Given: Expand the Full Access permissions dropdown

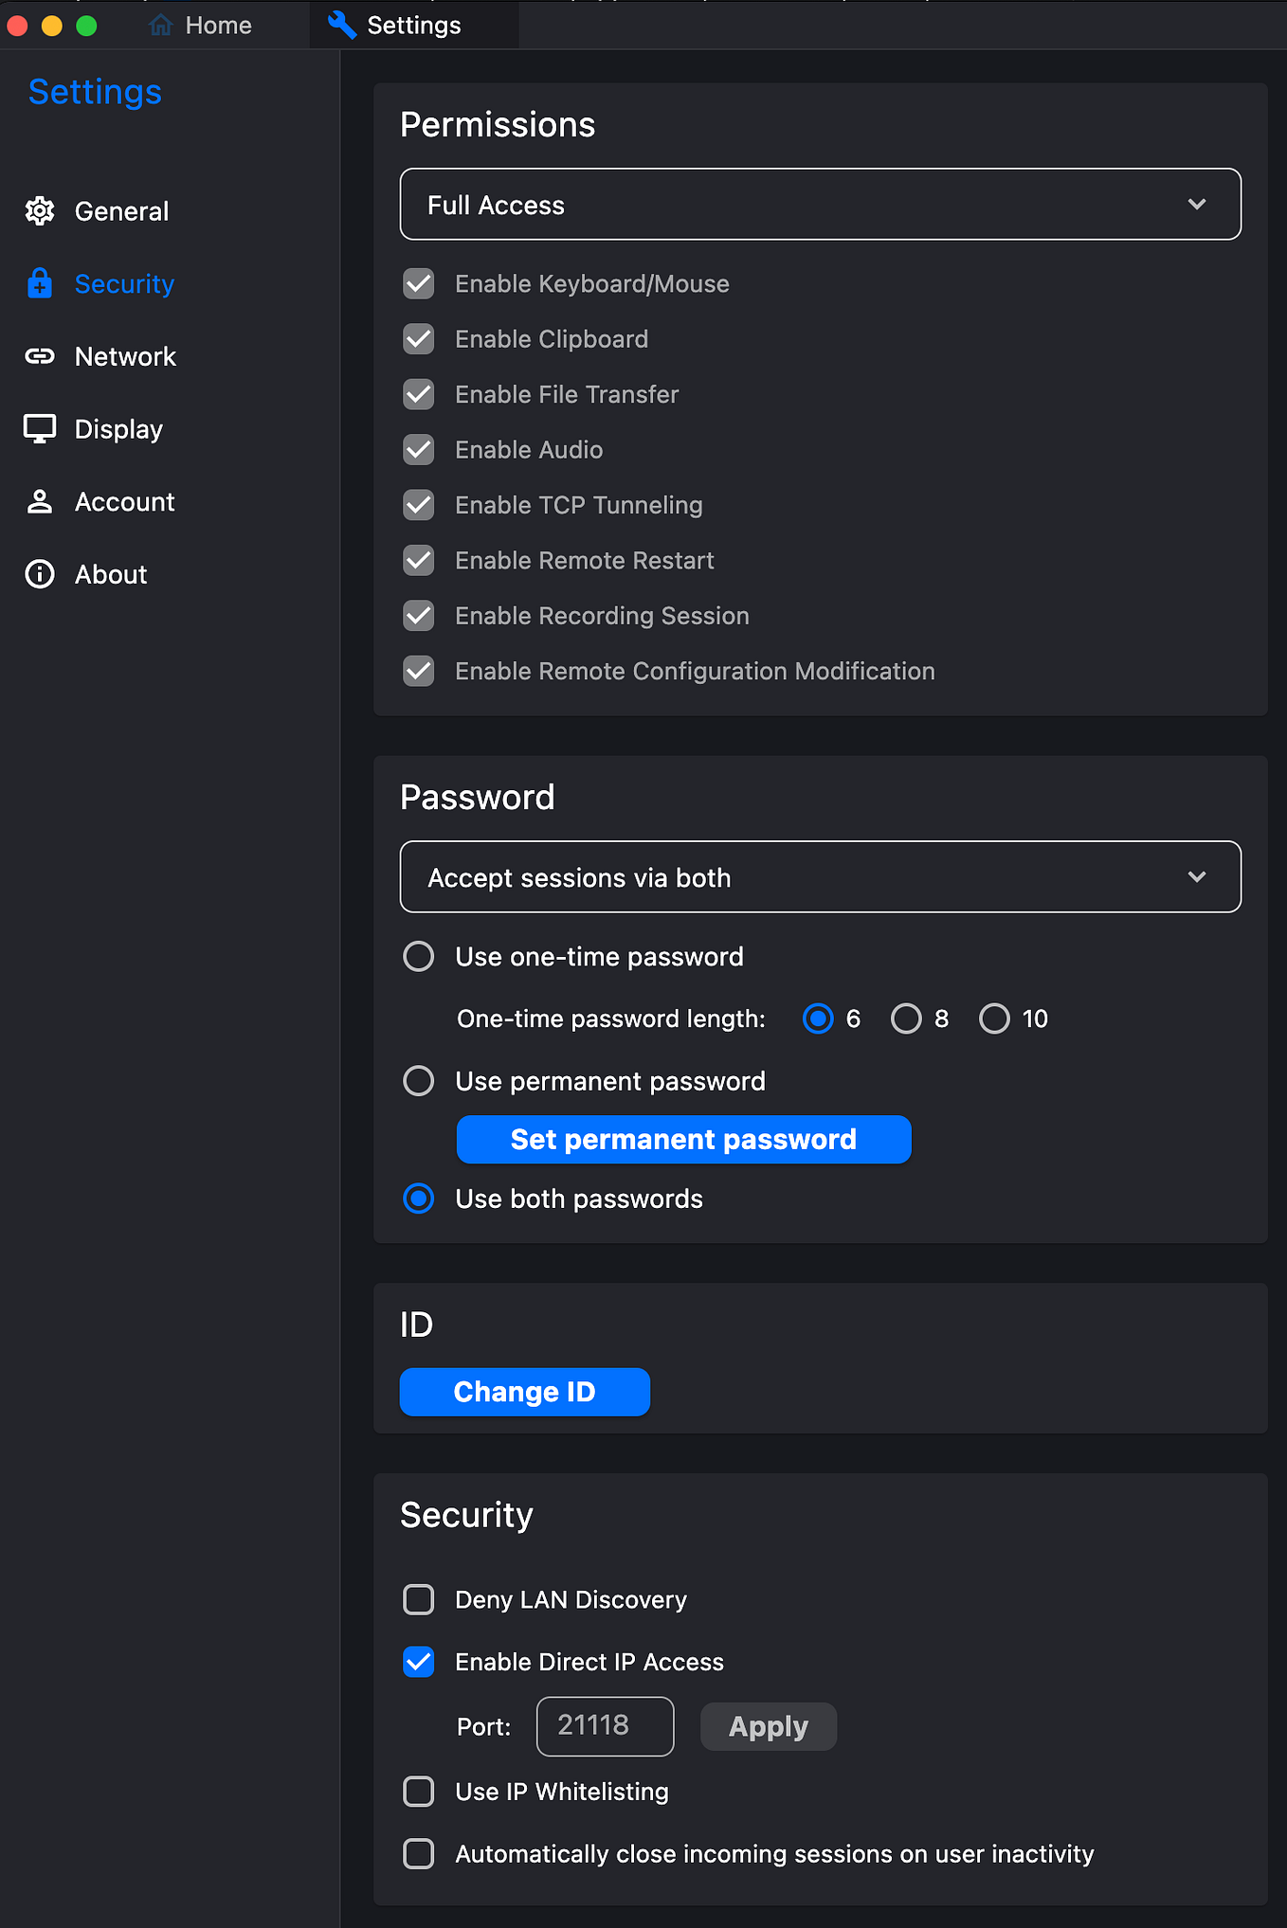Looking at the screenshot, I should point(821,205).
